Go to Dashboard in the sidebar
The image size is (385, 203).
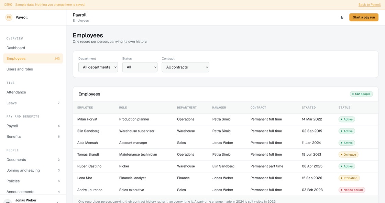(x=33, y=48)
